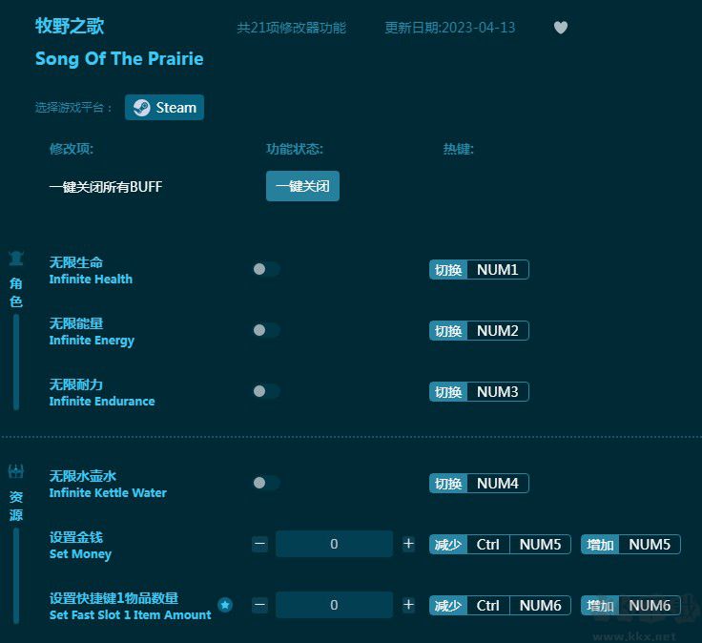The image size is (702, 643).
Task: Toggle Infinite Endurance on
Action: 265,392
